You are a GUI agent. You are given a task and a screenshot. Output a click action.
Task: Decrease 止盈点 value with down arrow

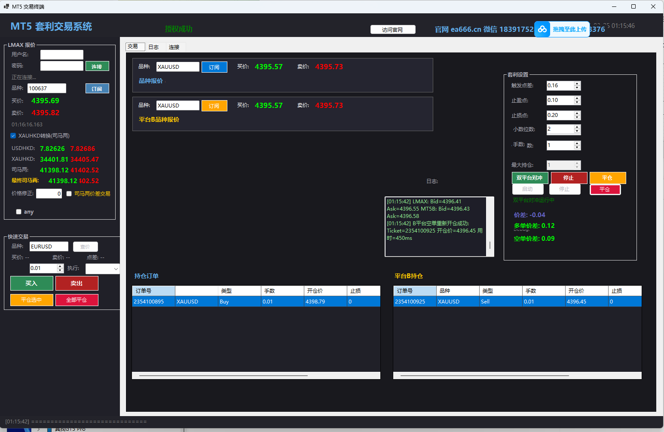pos(577,102)
